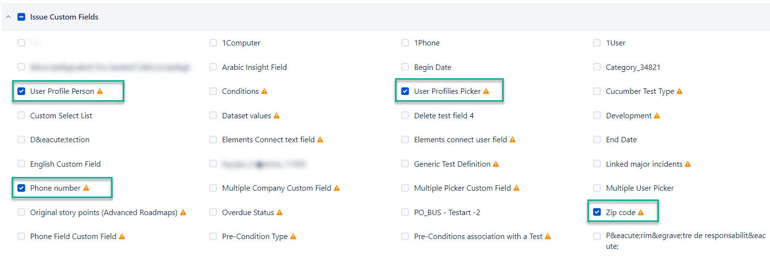Viewport: 770px width, 263px height.
Task: Uncheck the Phone number checkbox
Action: (x=22, y=188)
